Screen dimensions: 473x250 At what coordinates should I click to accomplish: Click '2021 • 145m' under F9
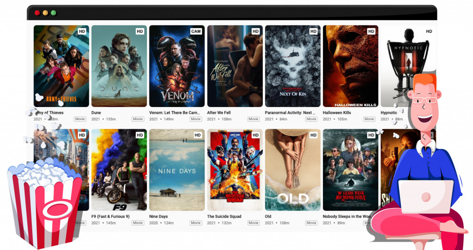tap(103, 223)
